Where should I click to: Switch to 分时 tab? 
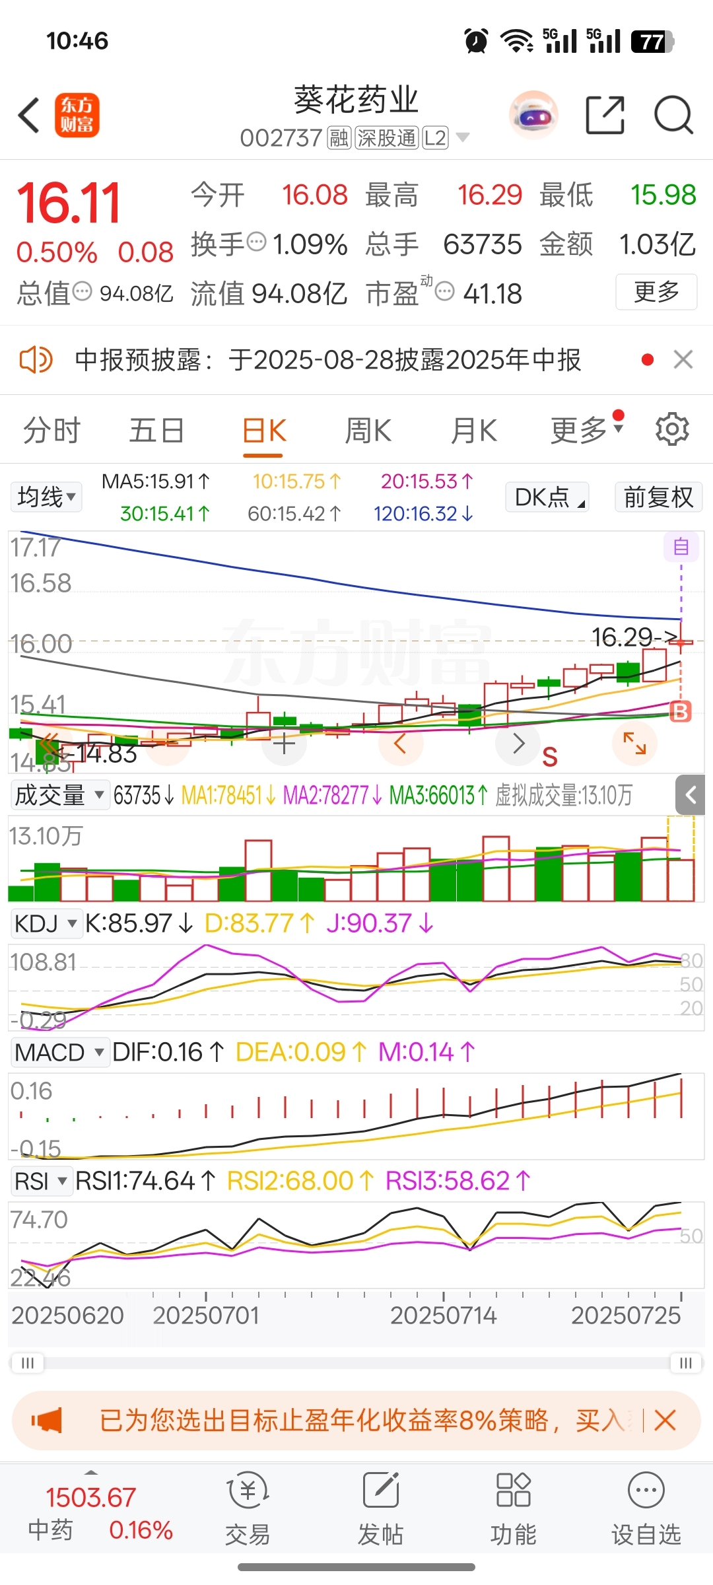point(51,431)
